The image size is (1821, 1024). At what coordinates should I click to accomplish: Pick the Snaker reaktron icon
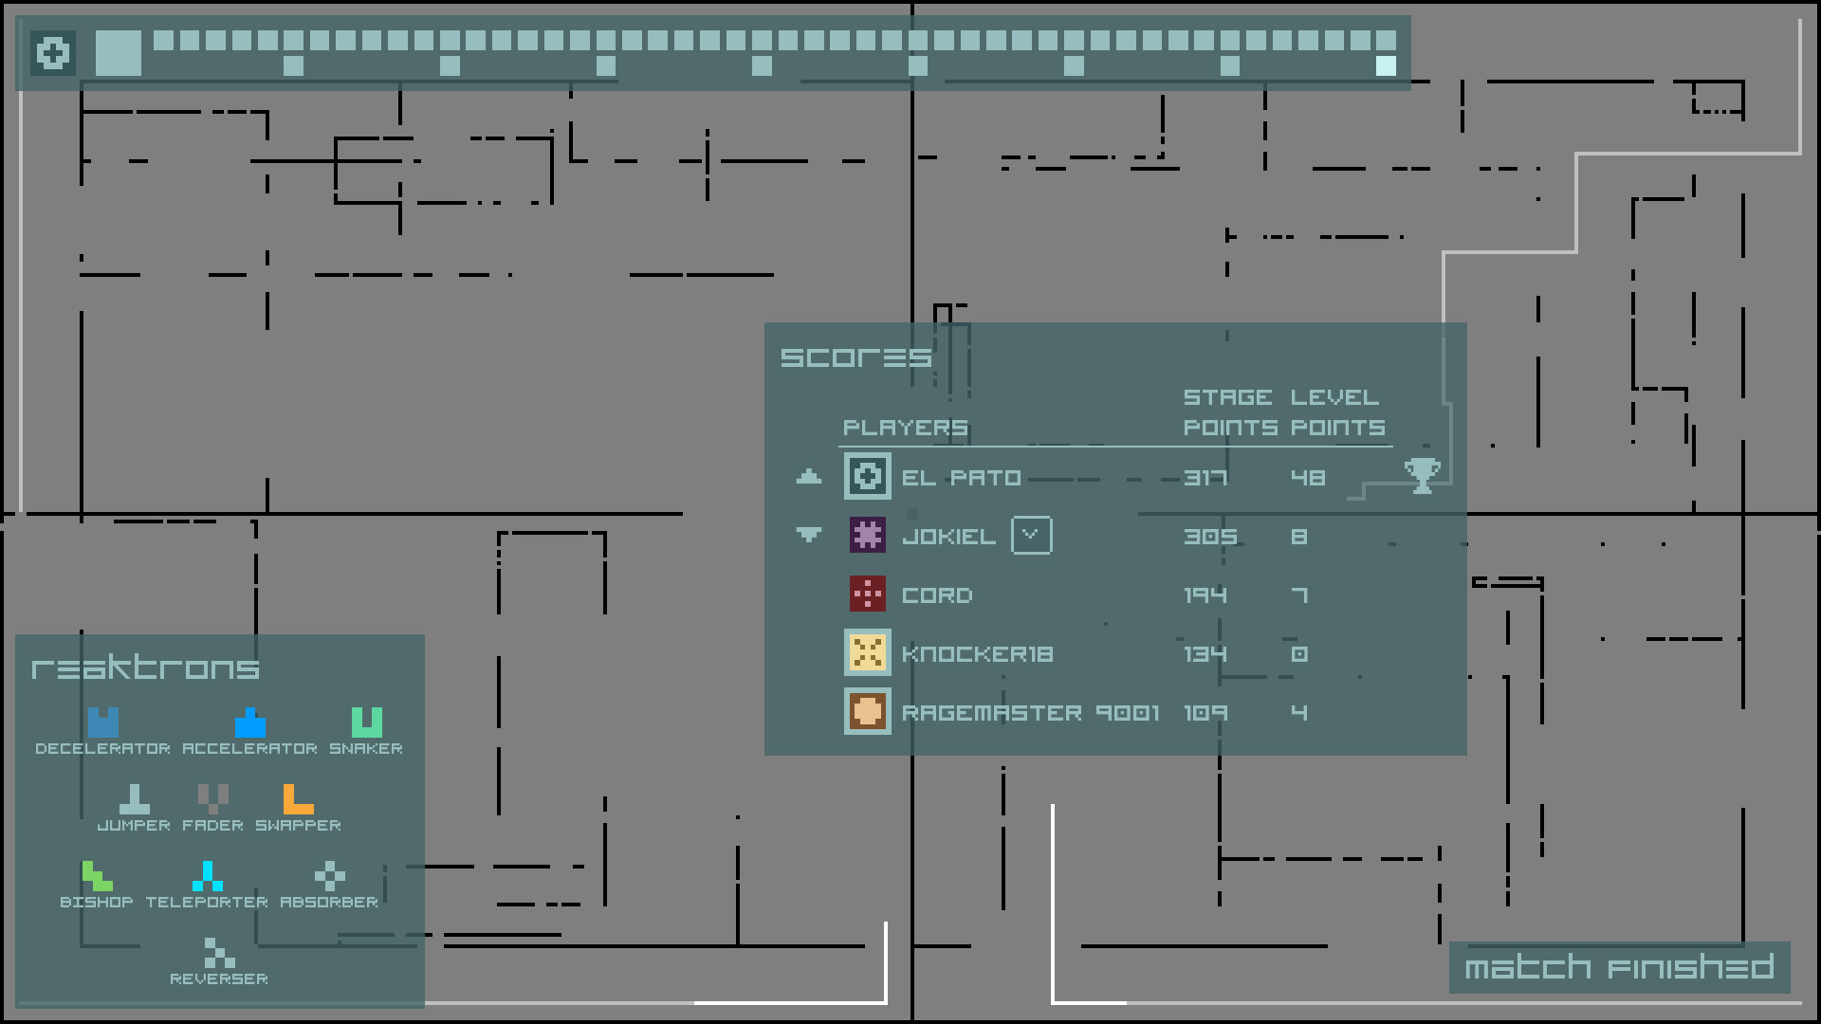[x=367, y=722]
